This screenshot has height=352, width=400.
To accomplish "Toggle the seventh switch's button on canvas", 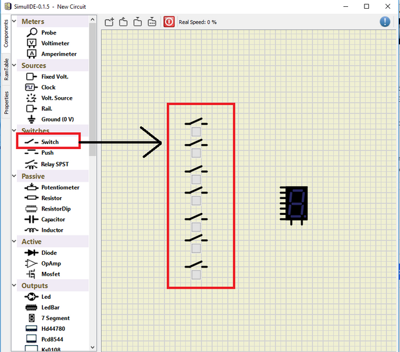I will tap(196, 275).
